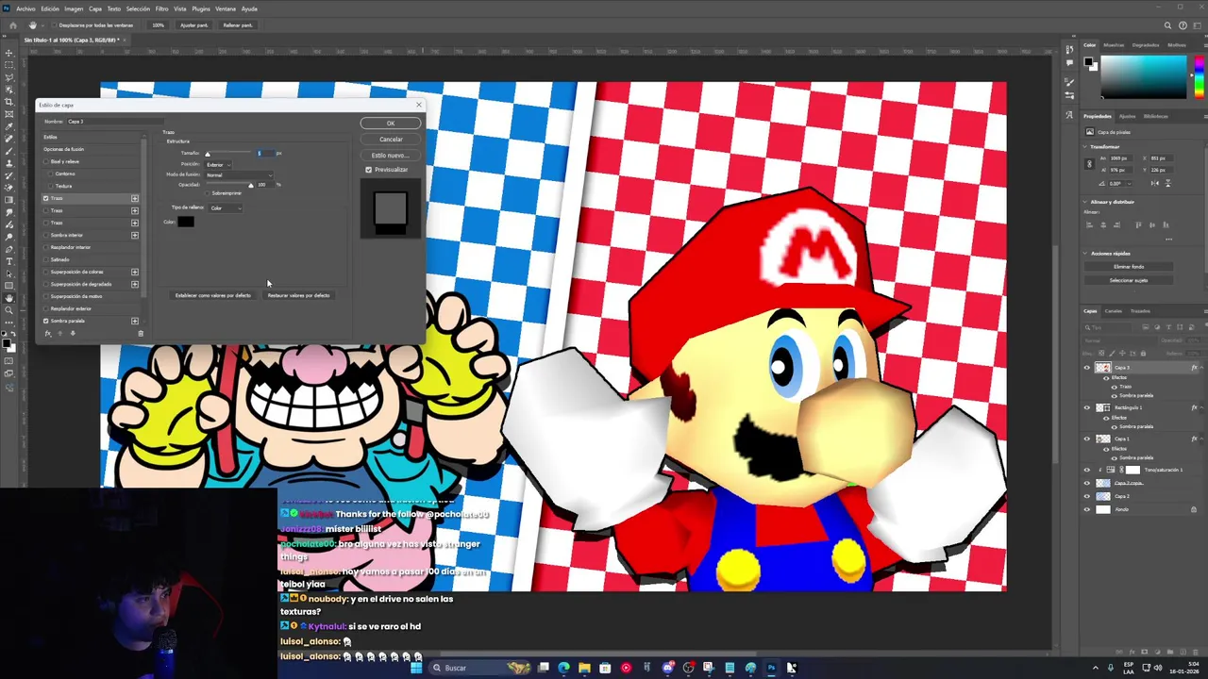The height and width of the screenshot is (679, 1208).
Task: Click Restaurar valores por defecto
Action: tap(298, 295)
